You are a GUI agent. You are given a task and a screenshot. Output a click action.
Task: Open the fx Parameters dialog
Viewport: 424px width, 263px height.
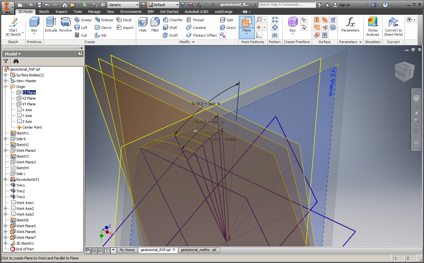(x=350, y=25)
